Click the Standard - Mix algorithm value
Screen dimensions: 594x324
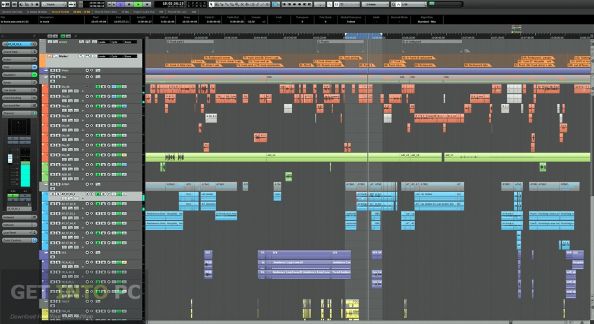(x=426, y=21)
